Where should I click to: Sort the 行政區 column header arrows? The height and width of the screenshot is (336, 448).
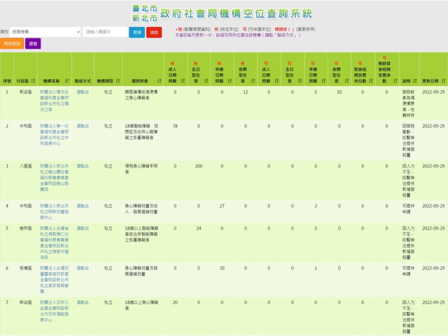32,80
